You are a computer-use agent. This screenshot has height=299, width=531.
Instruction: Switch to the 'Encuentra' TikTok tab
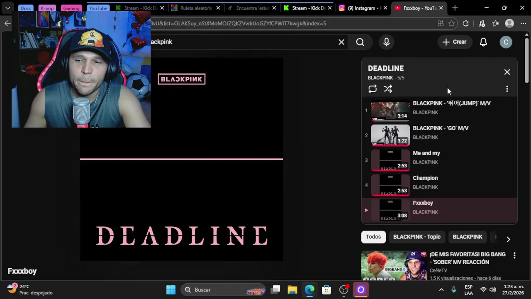tap(252, 8)
